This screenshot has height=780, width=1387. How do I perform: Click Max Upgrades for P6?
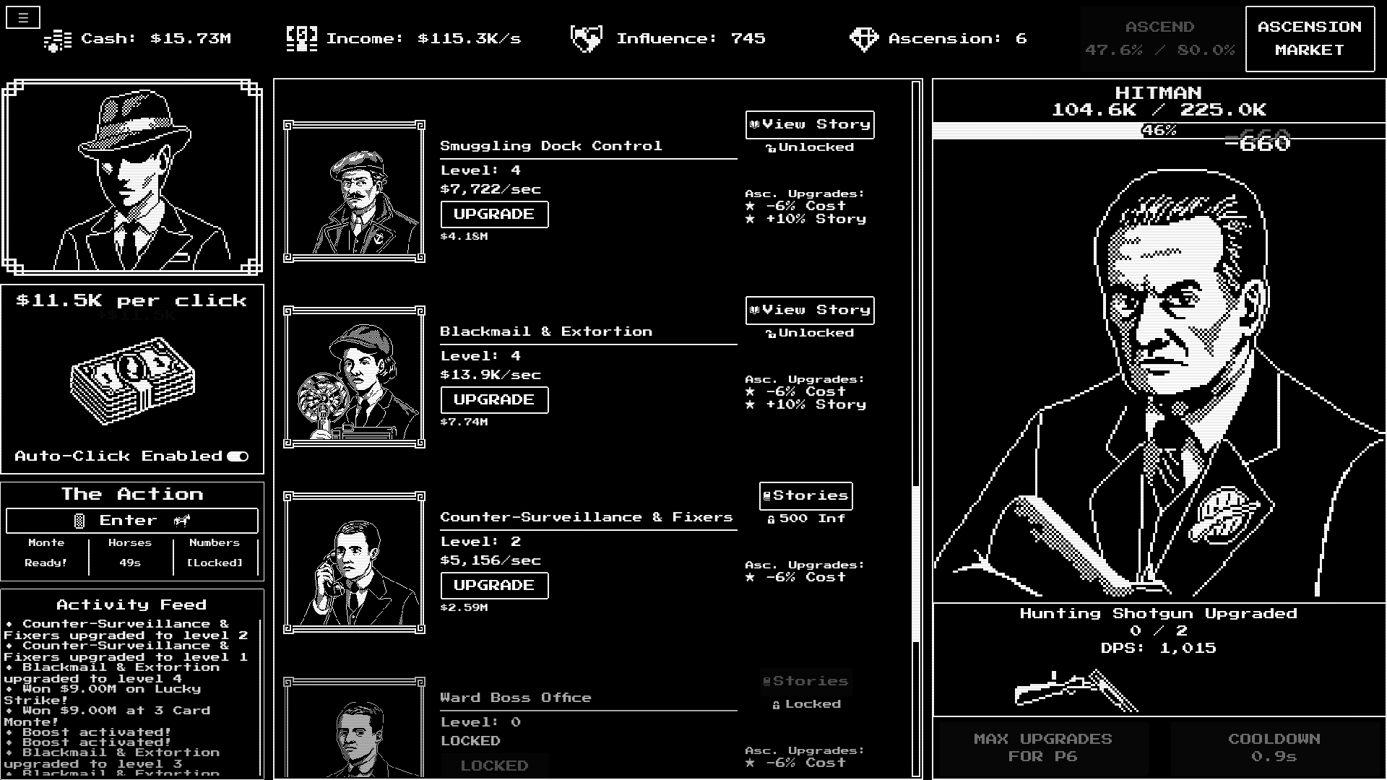tap(1042, 748)
